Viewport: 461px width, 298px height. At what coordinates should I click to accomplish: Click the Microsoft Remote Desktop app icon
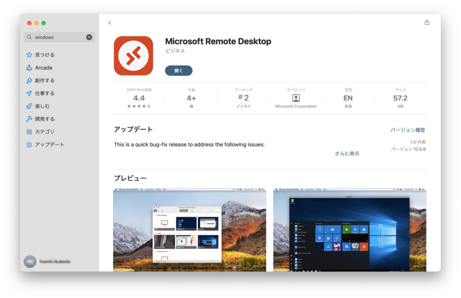point(133,56)
